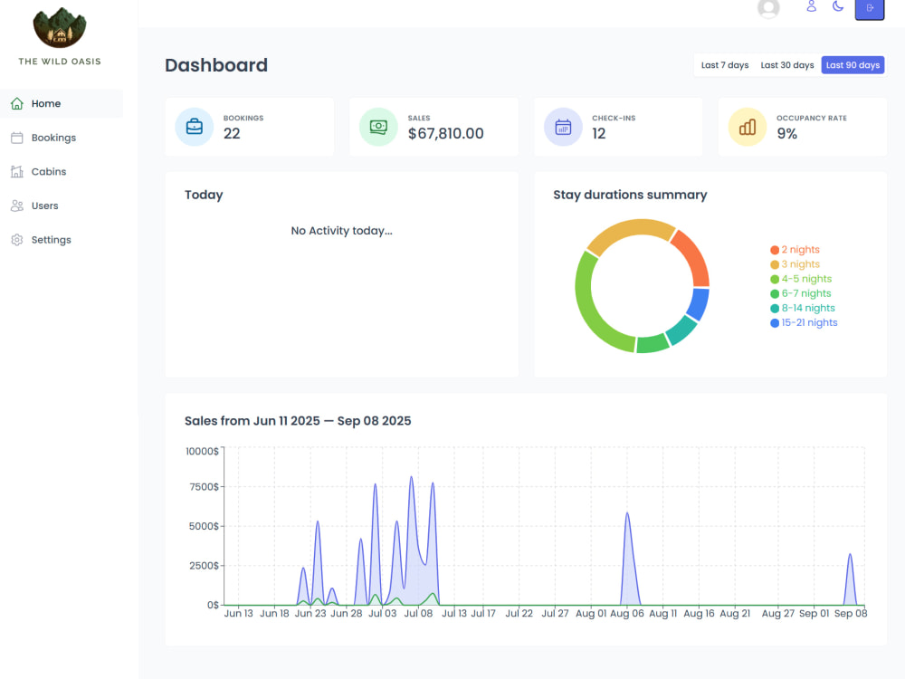Image resolution: width=905 pixels, height=679 pixels.
Task: Click the Today heading
Action: pos(204,195)
